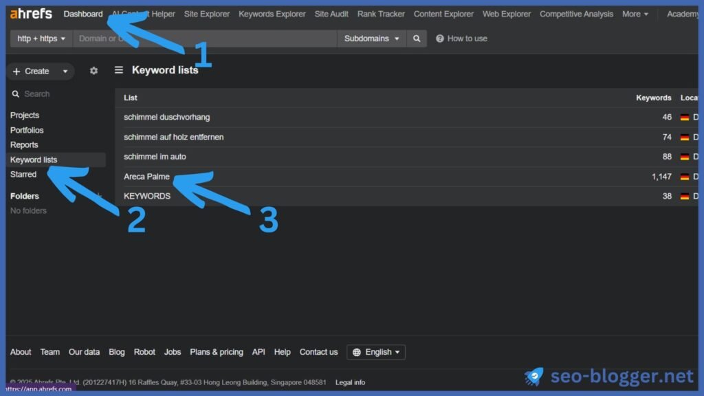
Task: Click the question mark icon for How to use
Action: pyautogui.click(x=439, y=38)
